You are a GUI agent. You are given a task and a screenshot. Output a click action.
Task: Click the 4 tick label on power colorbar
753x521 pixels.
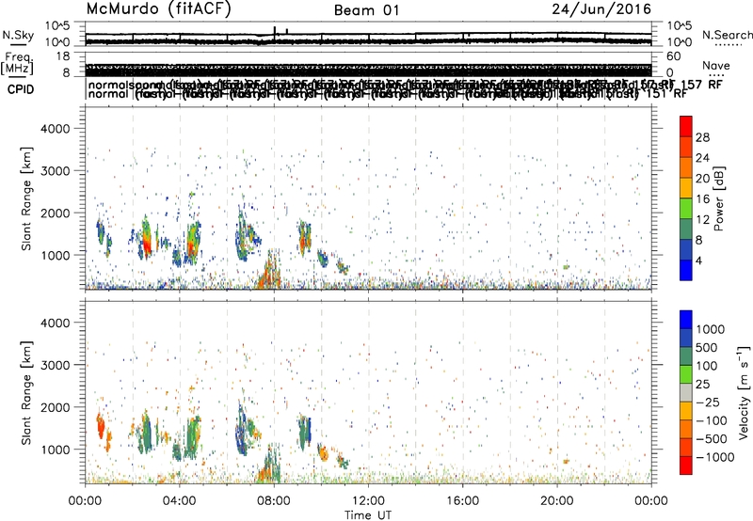pyautogui.click(x=698, y=260)
